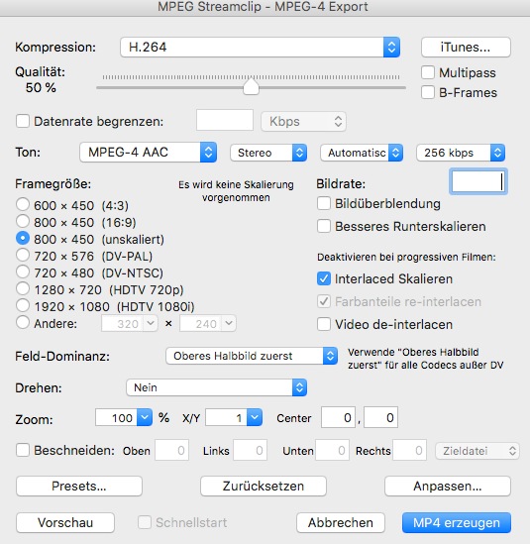The height and width of the screenshot is (544, 530).
Task: Select 800 × 450 (unskaliert) frame size
Action: tap(23, 238)
